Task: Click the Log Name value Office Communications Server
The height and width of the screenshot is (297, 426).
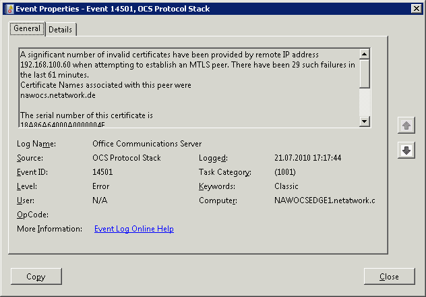Action: [147, 144]
